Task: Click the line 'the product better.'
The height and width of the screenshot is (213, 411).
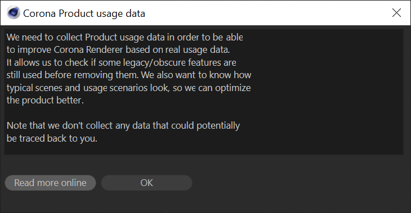Action: tap(45, 100)
